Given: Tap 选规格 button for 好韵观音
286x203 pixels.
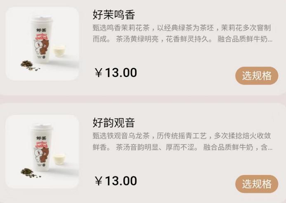Looking at the screenshot, I should click(x=257, y=184).
